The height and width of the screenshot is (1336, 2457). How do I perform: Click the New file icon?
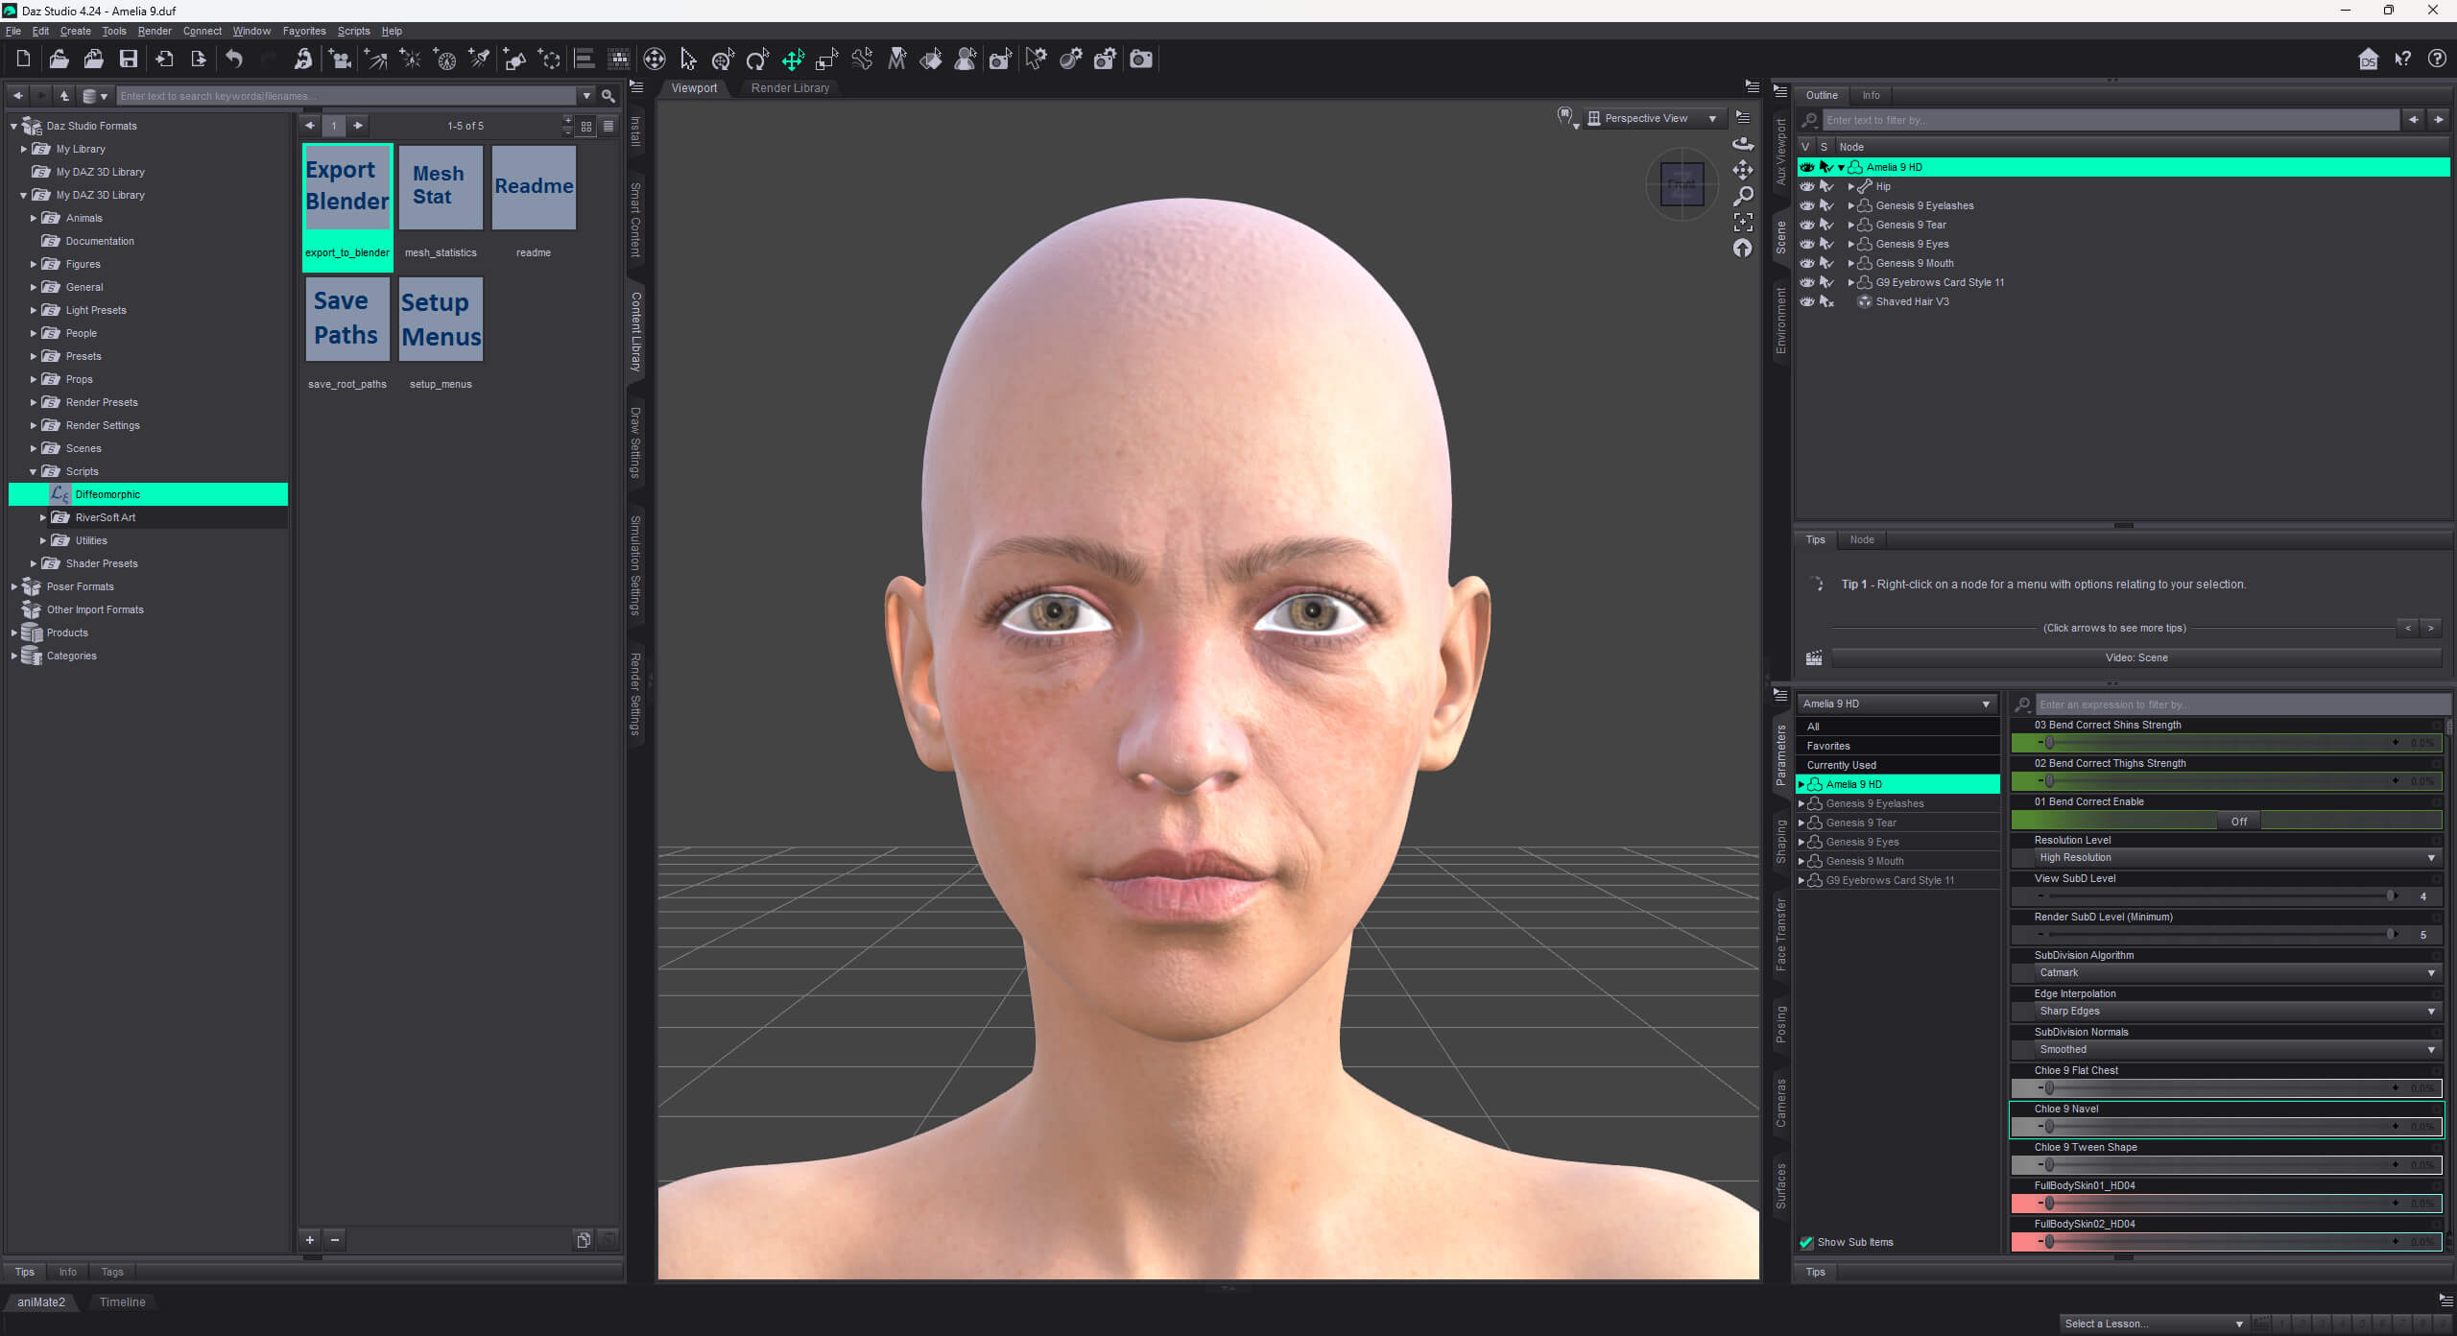[x=24, y=60]
